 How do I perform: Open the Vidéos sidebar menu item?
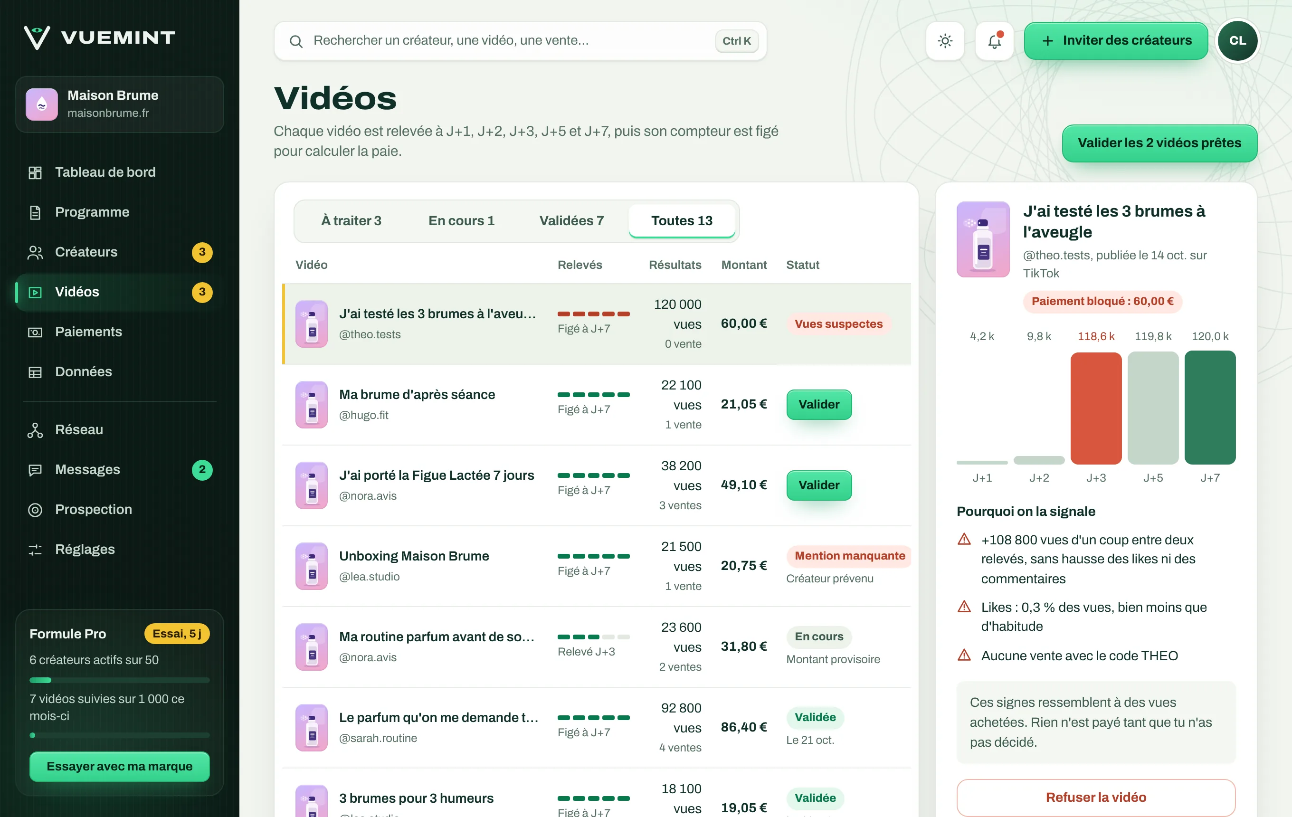pos(119,292)
